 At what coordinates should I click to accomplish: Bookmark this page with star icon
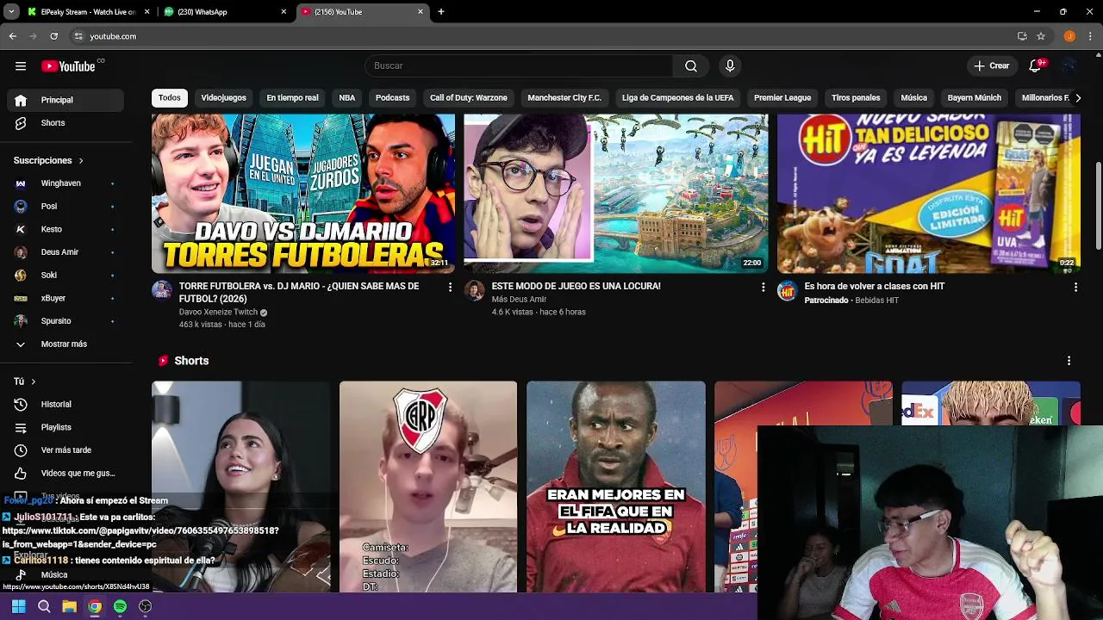1041,36
